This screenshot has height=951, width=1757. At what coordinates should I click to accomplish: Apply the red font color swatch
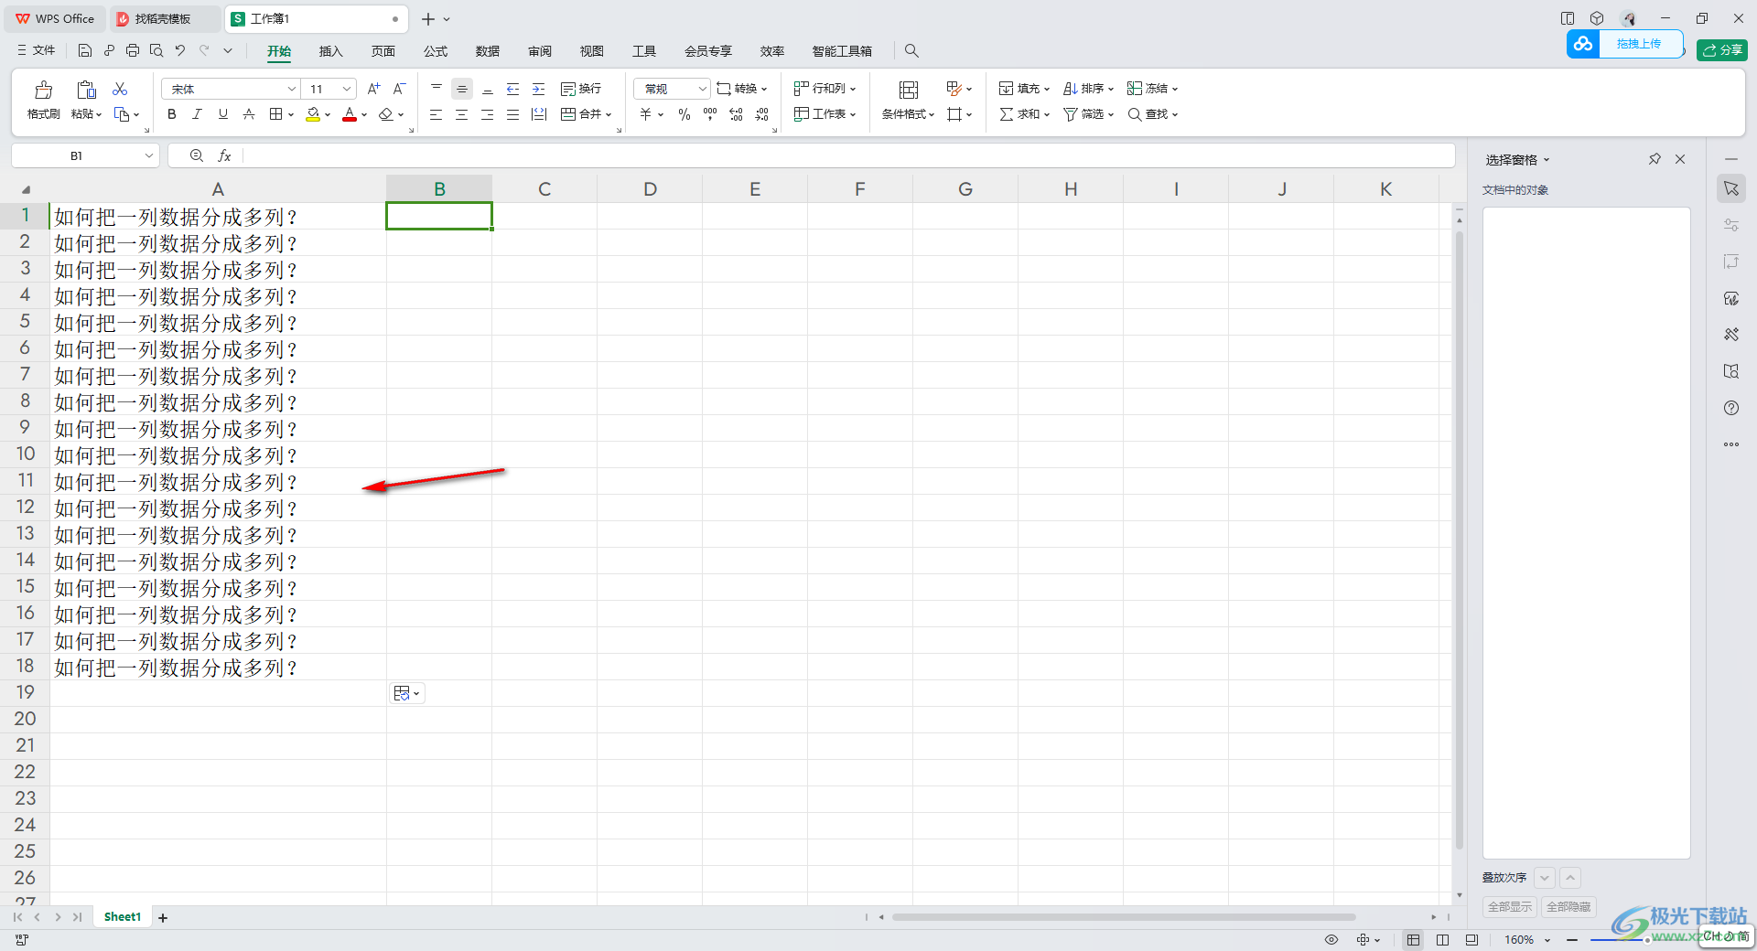(350, 114)
